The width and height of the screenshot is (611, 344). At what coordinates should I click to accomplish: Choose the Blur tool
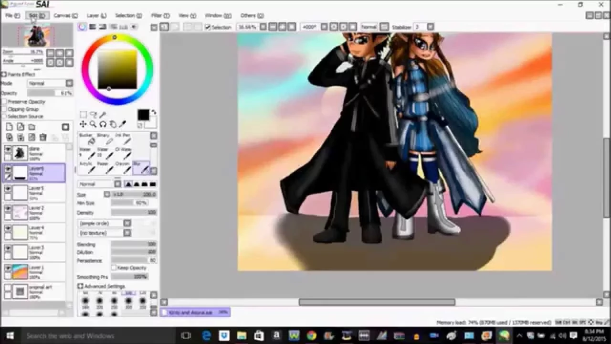tap(141, 168)
